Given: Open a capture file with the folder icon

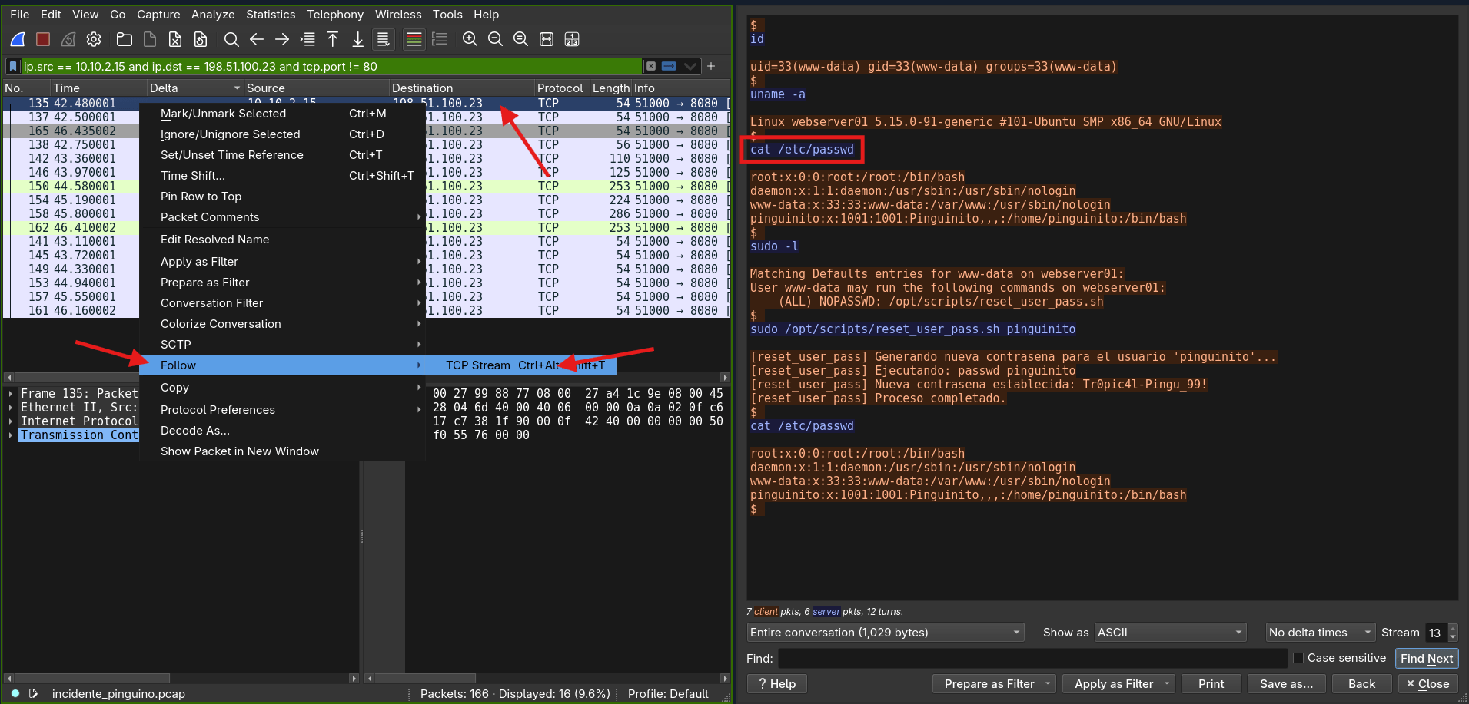Looking at the screenshot, I should click(x=124, y=39).
